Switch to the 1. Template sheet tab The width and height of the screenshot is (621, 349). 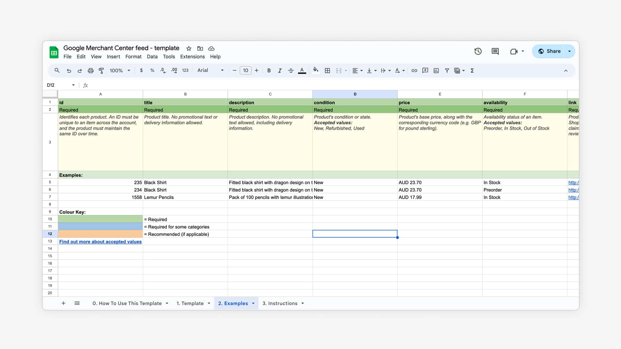193,303
